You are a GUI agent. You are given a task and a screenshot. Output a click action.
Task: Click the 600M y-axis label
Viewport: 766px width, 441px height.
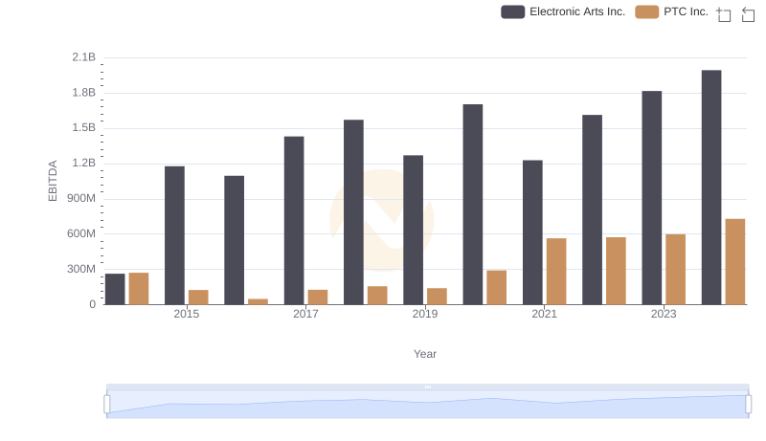pyautogui.click(x=81, y=233)
